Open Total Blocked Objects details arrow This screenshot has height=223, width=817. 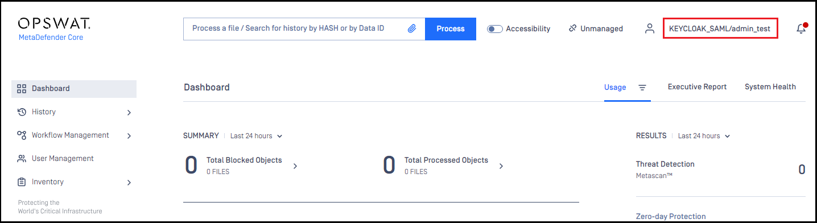tap(295, 166)
